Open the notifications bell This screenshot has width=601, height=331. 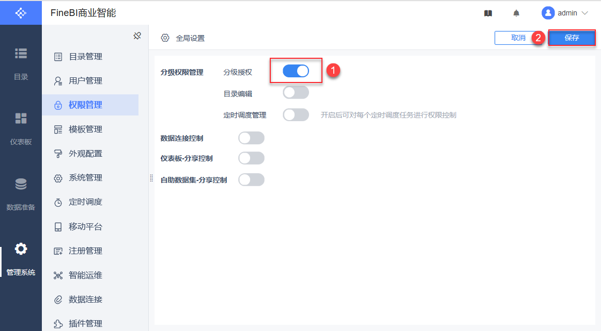coord(516,13)
